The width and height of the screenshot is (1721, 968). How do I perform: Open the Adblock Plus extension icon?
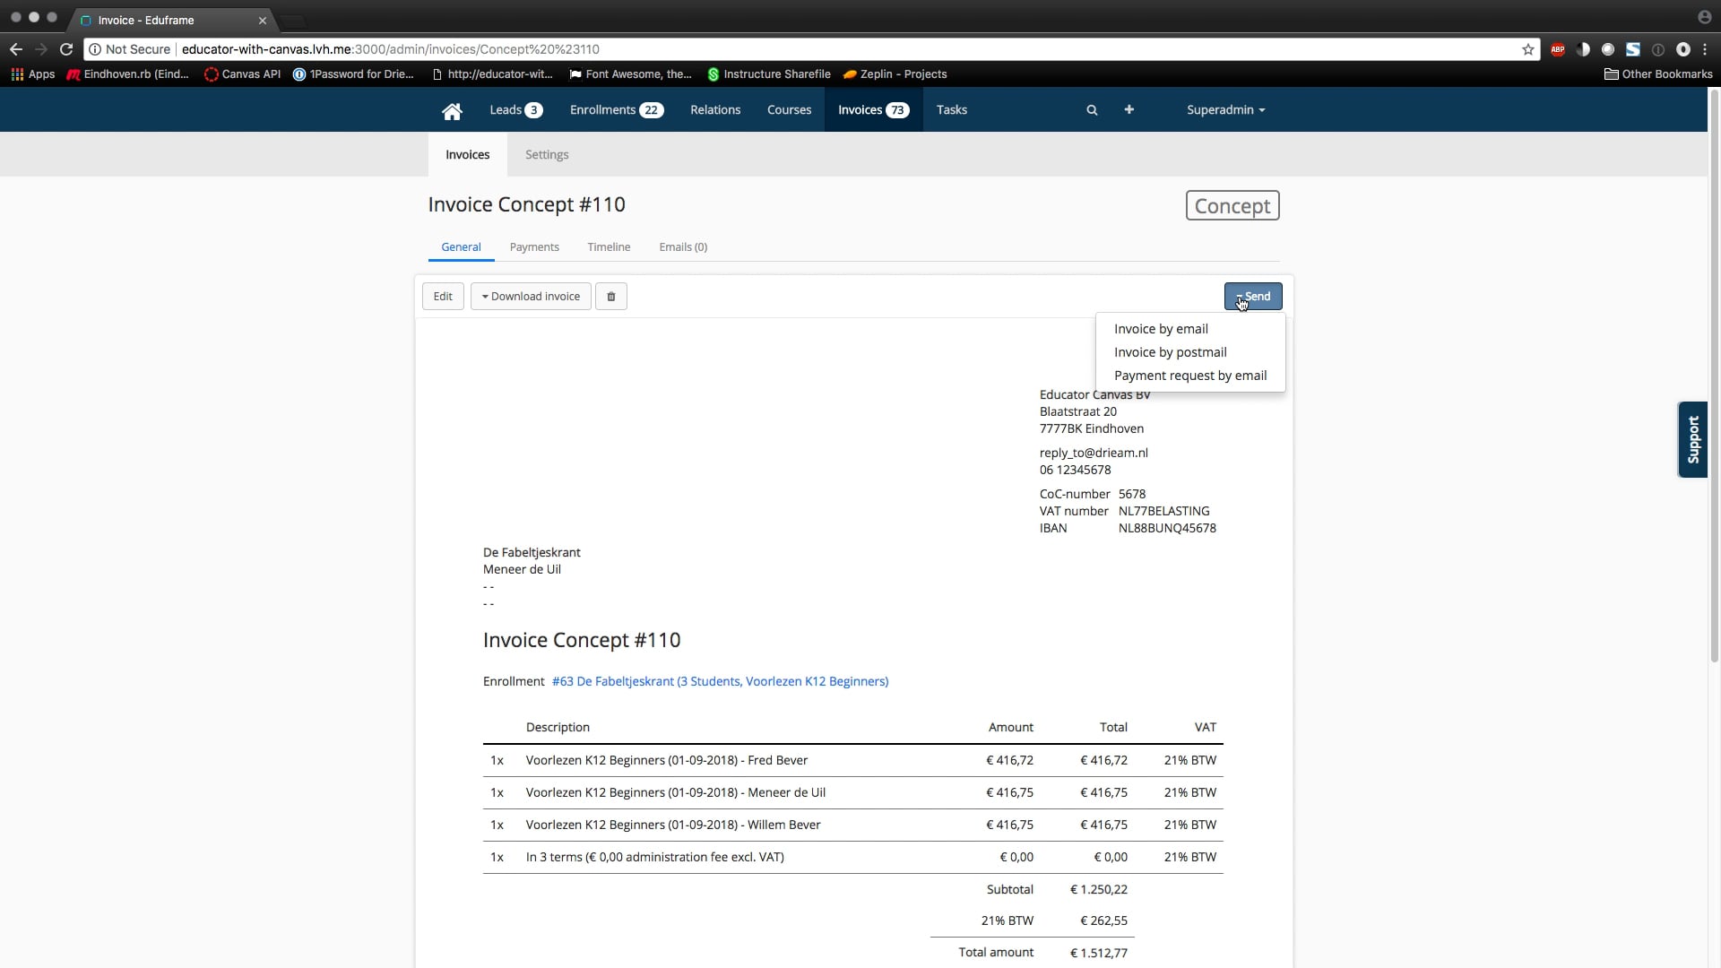click(x=1558, y=49)
